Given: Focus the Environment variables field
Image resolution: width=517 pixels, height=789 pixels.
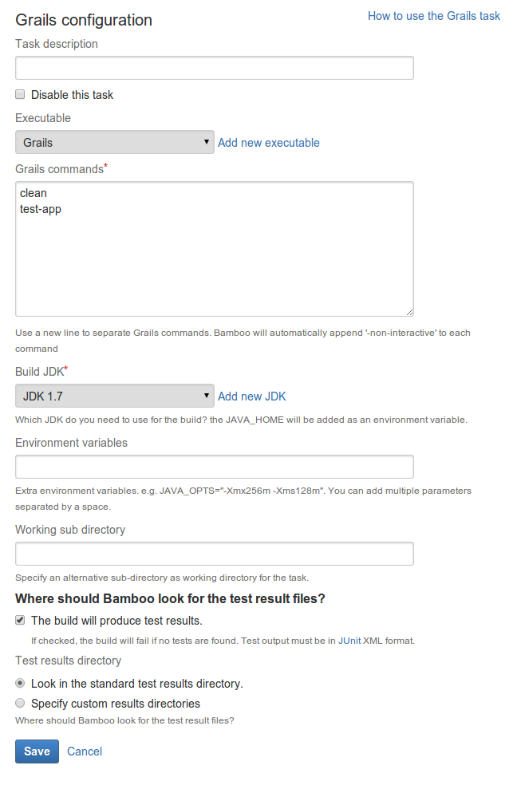Looking at the screenshot, I should click(x=215, y=467).
